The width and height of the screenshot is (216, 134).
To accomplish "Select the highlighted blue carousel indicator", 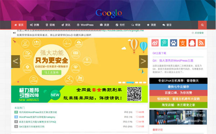I will pyautogui.click(x=130, y=82).
